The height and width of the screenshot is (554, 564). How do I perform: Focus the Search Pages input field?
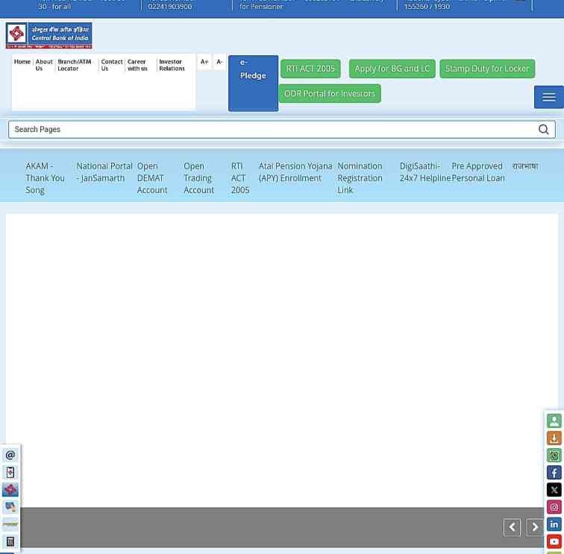pyautogui.click(x=269, y=130)
